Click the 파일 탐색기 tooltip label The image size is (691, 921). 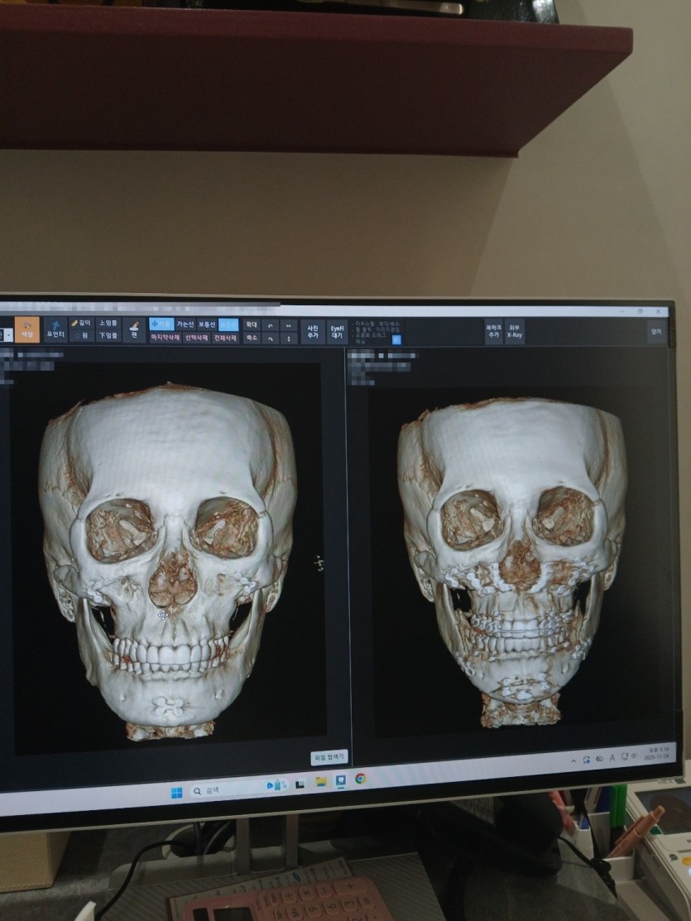329,757
